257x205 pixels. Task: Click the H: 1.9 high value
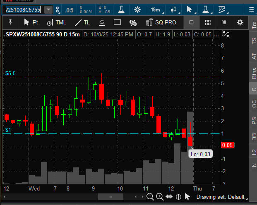[163, 35]
